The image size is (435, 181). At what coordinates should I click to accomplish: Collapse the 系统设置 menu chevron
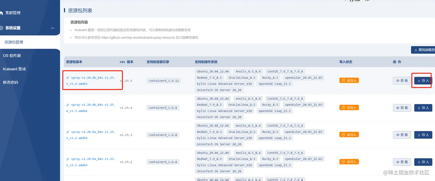(52, 28)
